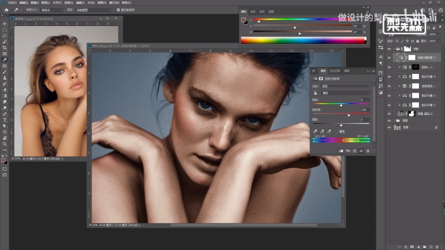
Task: Switch to the 历史记录 tab
Action: pos(335,71)
